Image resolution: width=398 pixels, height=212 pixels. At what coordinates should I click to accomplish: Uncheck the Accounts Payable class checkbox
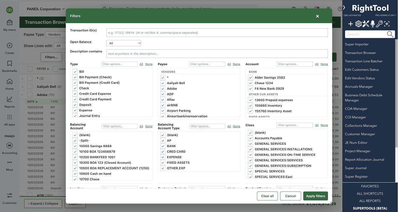pyautogui.click(x=250, y=138)
